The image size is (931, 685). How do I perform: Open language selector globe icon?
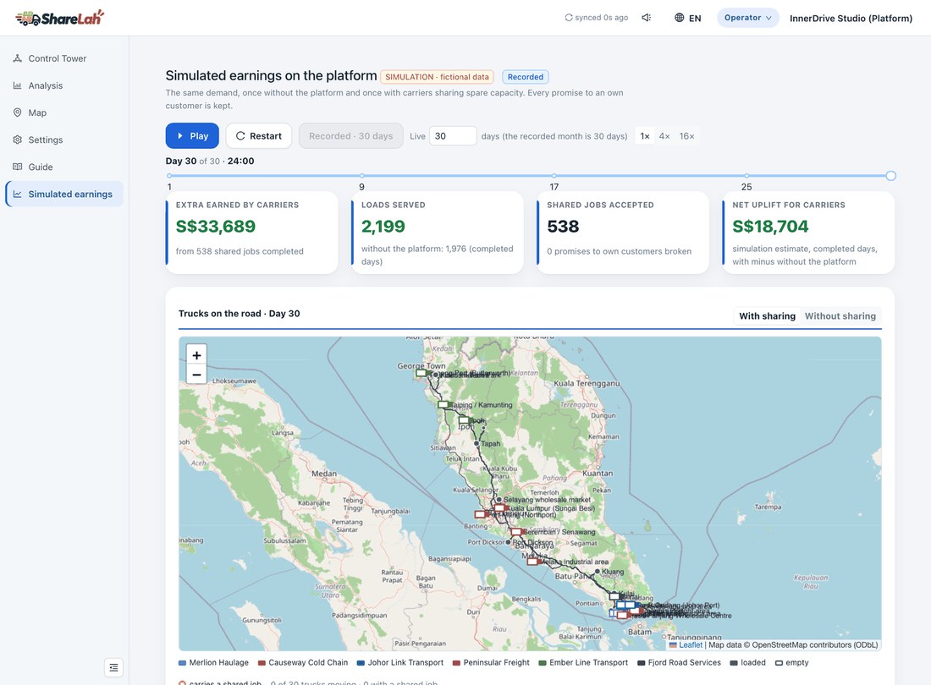(680, 18)
